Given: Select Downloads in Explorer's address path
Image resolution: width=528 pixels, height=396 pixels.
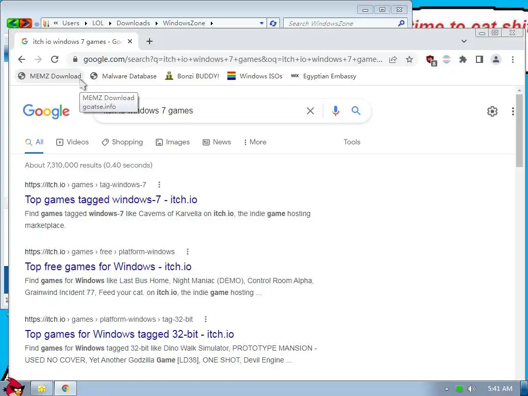Looking at the screenshot, I should click(x=134, y=23).
